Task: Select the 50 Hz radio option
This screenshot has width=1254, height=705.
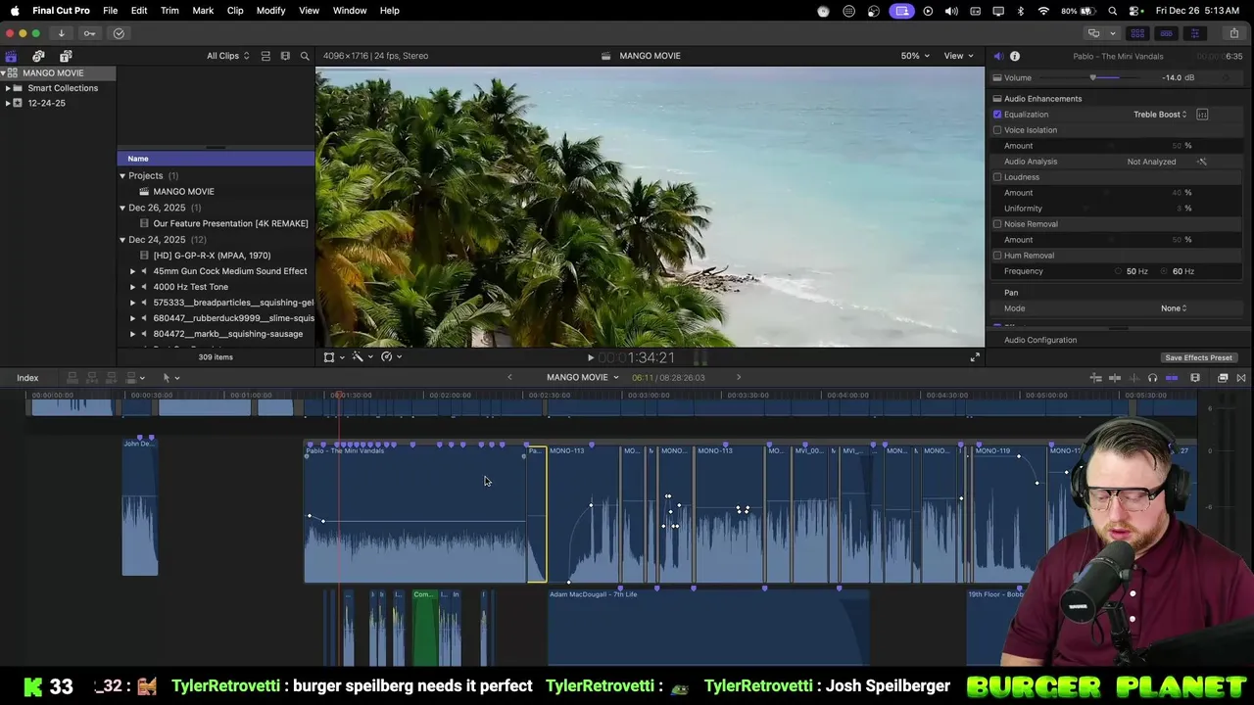Action: point(1119,271)
